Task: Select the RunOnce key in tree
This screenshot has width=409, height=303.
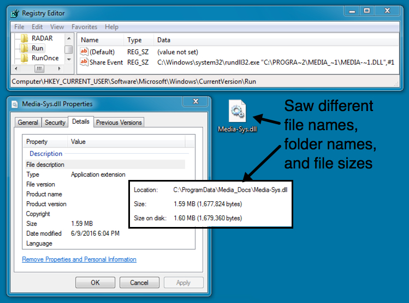Action: tap(45, 58)
